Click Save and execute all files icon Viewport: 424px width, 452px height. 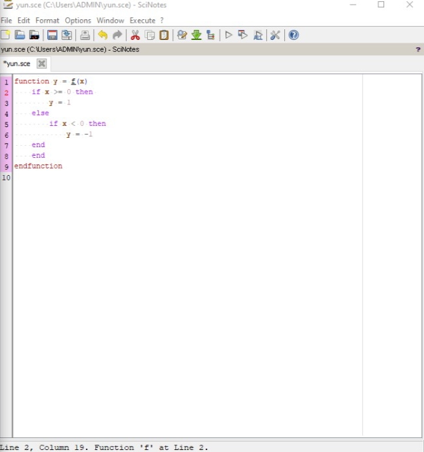point(258,35)
